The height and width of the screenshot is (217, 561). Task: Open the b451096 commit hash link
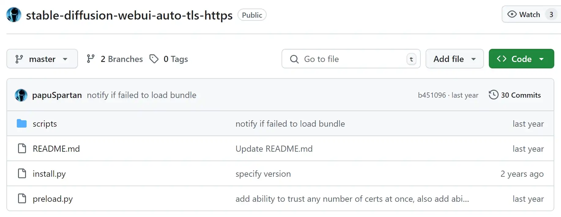432,95
